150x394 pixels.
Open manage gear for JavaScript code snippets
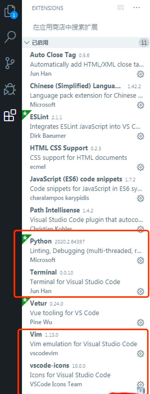(x=141, y=198)
